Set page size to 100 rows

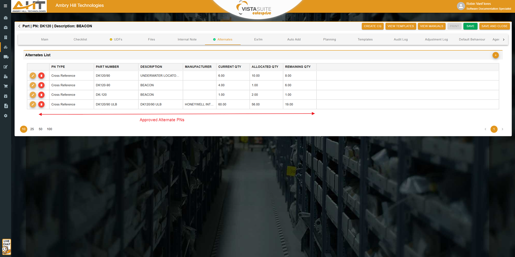(x=50, y=129)
